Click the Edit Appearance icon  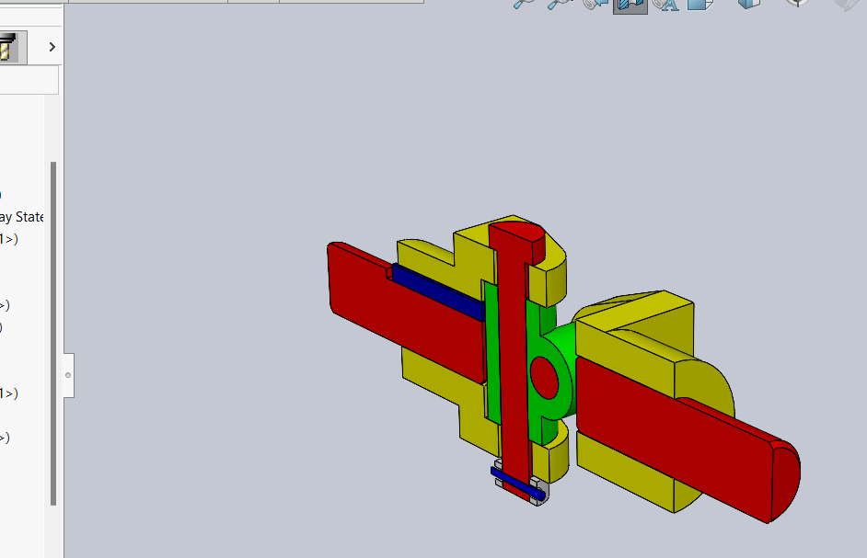coord(846,5)
